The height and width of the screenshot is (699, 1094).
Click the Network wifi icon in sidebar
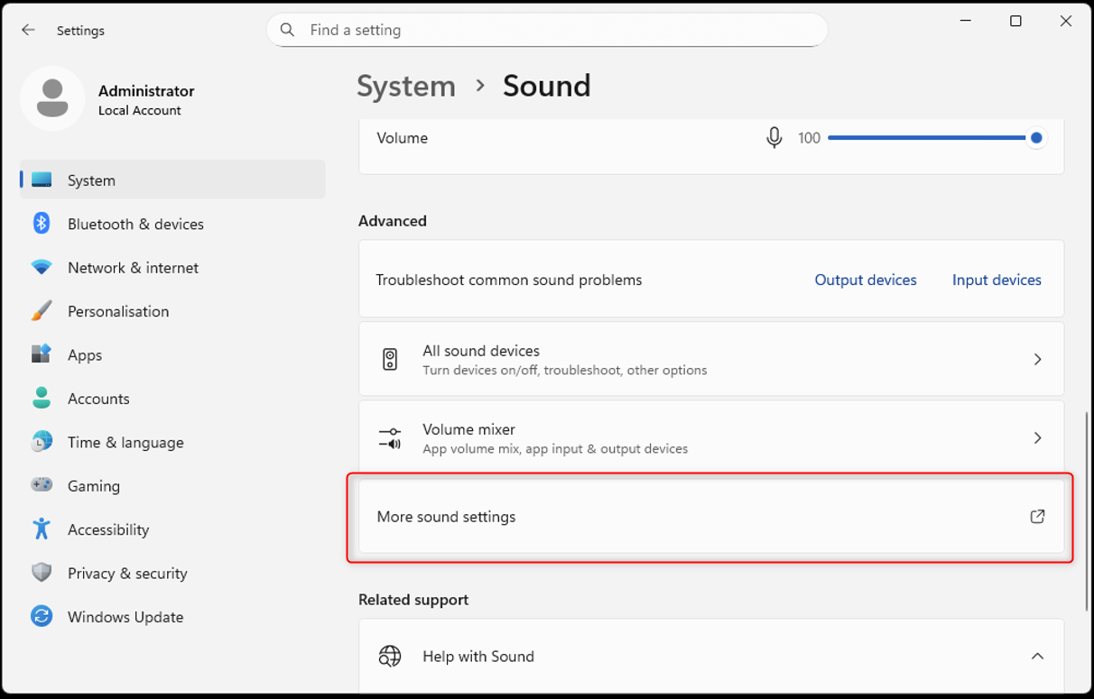click(42, 268)
